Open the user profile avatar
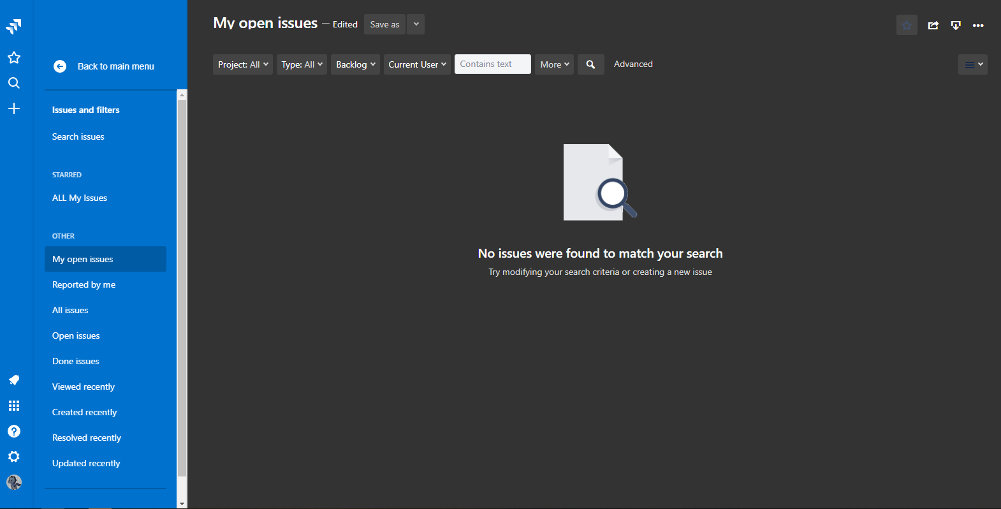1001x509 pixels. coord(14,482)
